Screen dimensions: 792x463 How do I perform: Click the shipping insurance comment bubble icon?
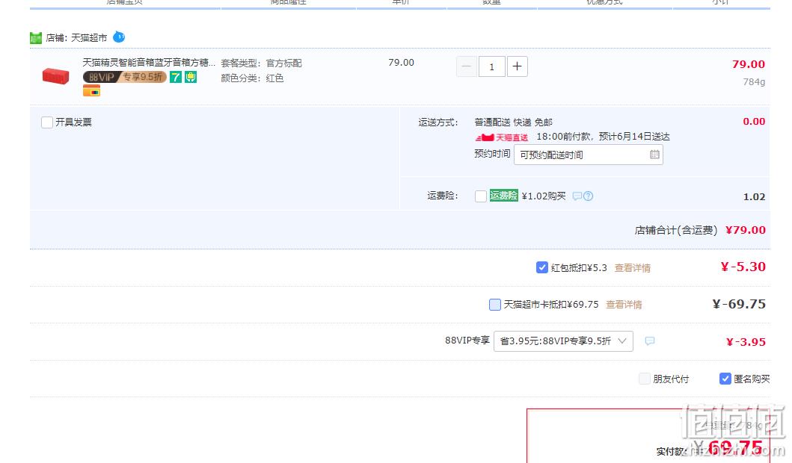pos(577,196)
